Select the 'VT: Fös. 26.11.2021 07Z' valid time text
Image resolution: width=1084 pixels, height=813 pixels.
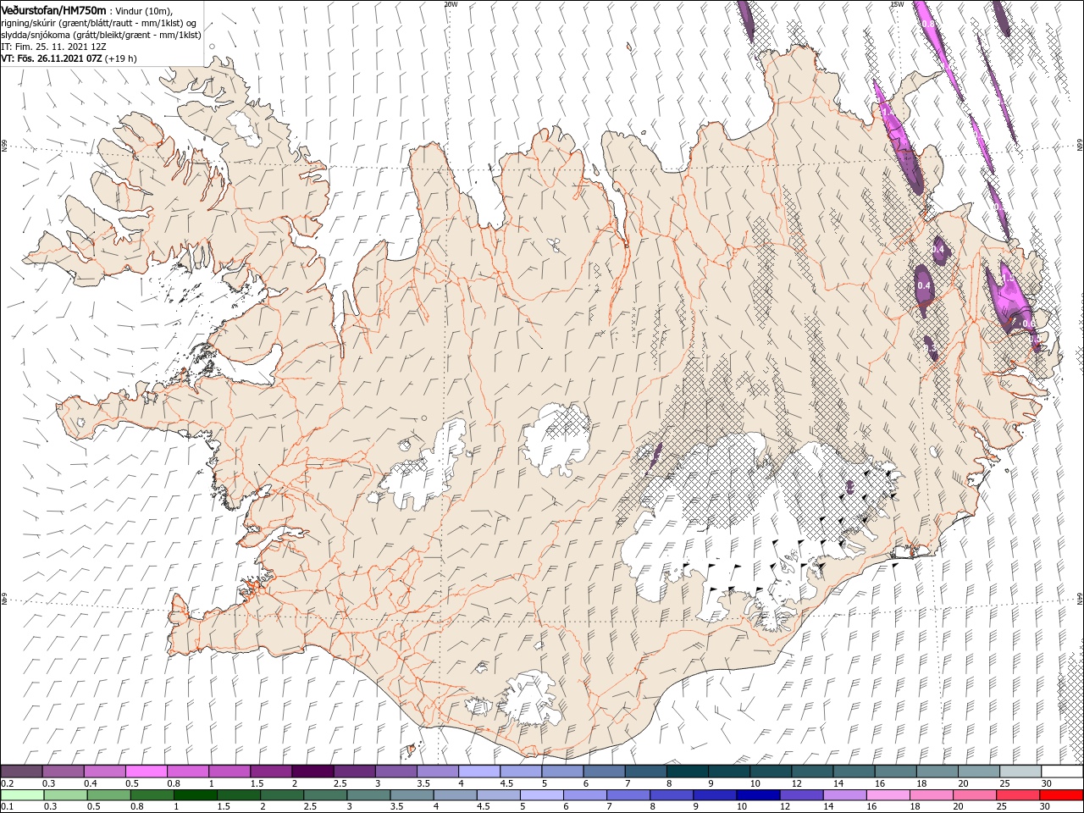click(x=52, y=58)
